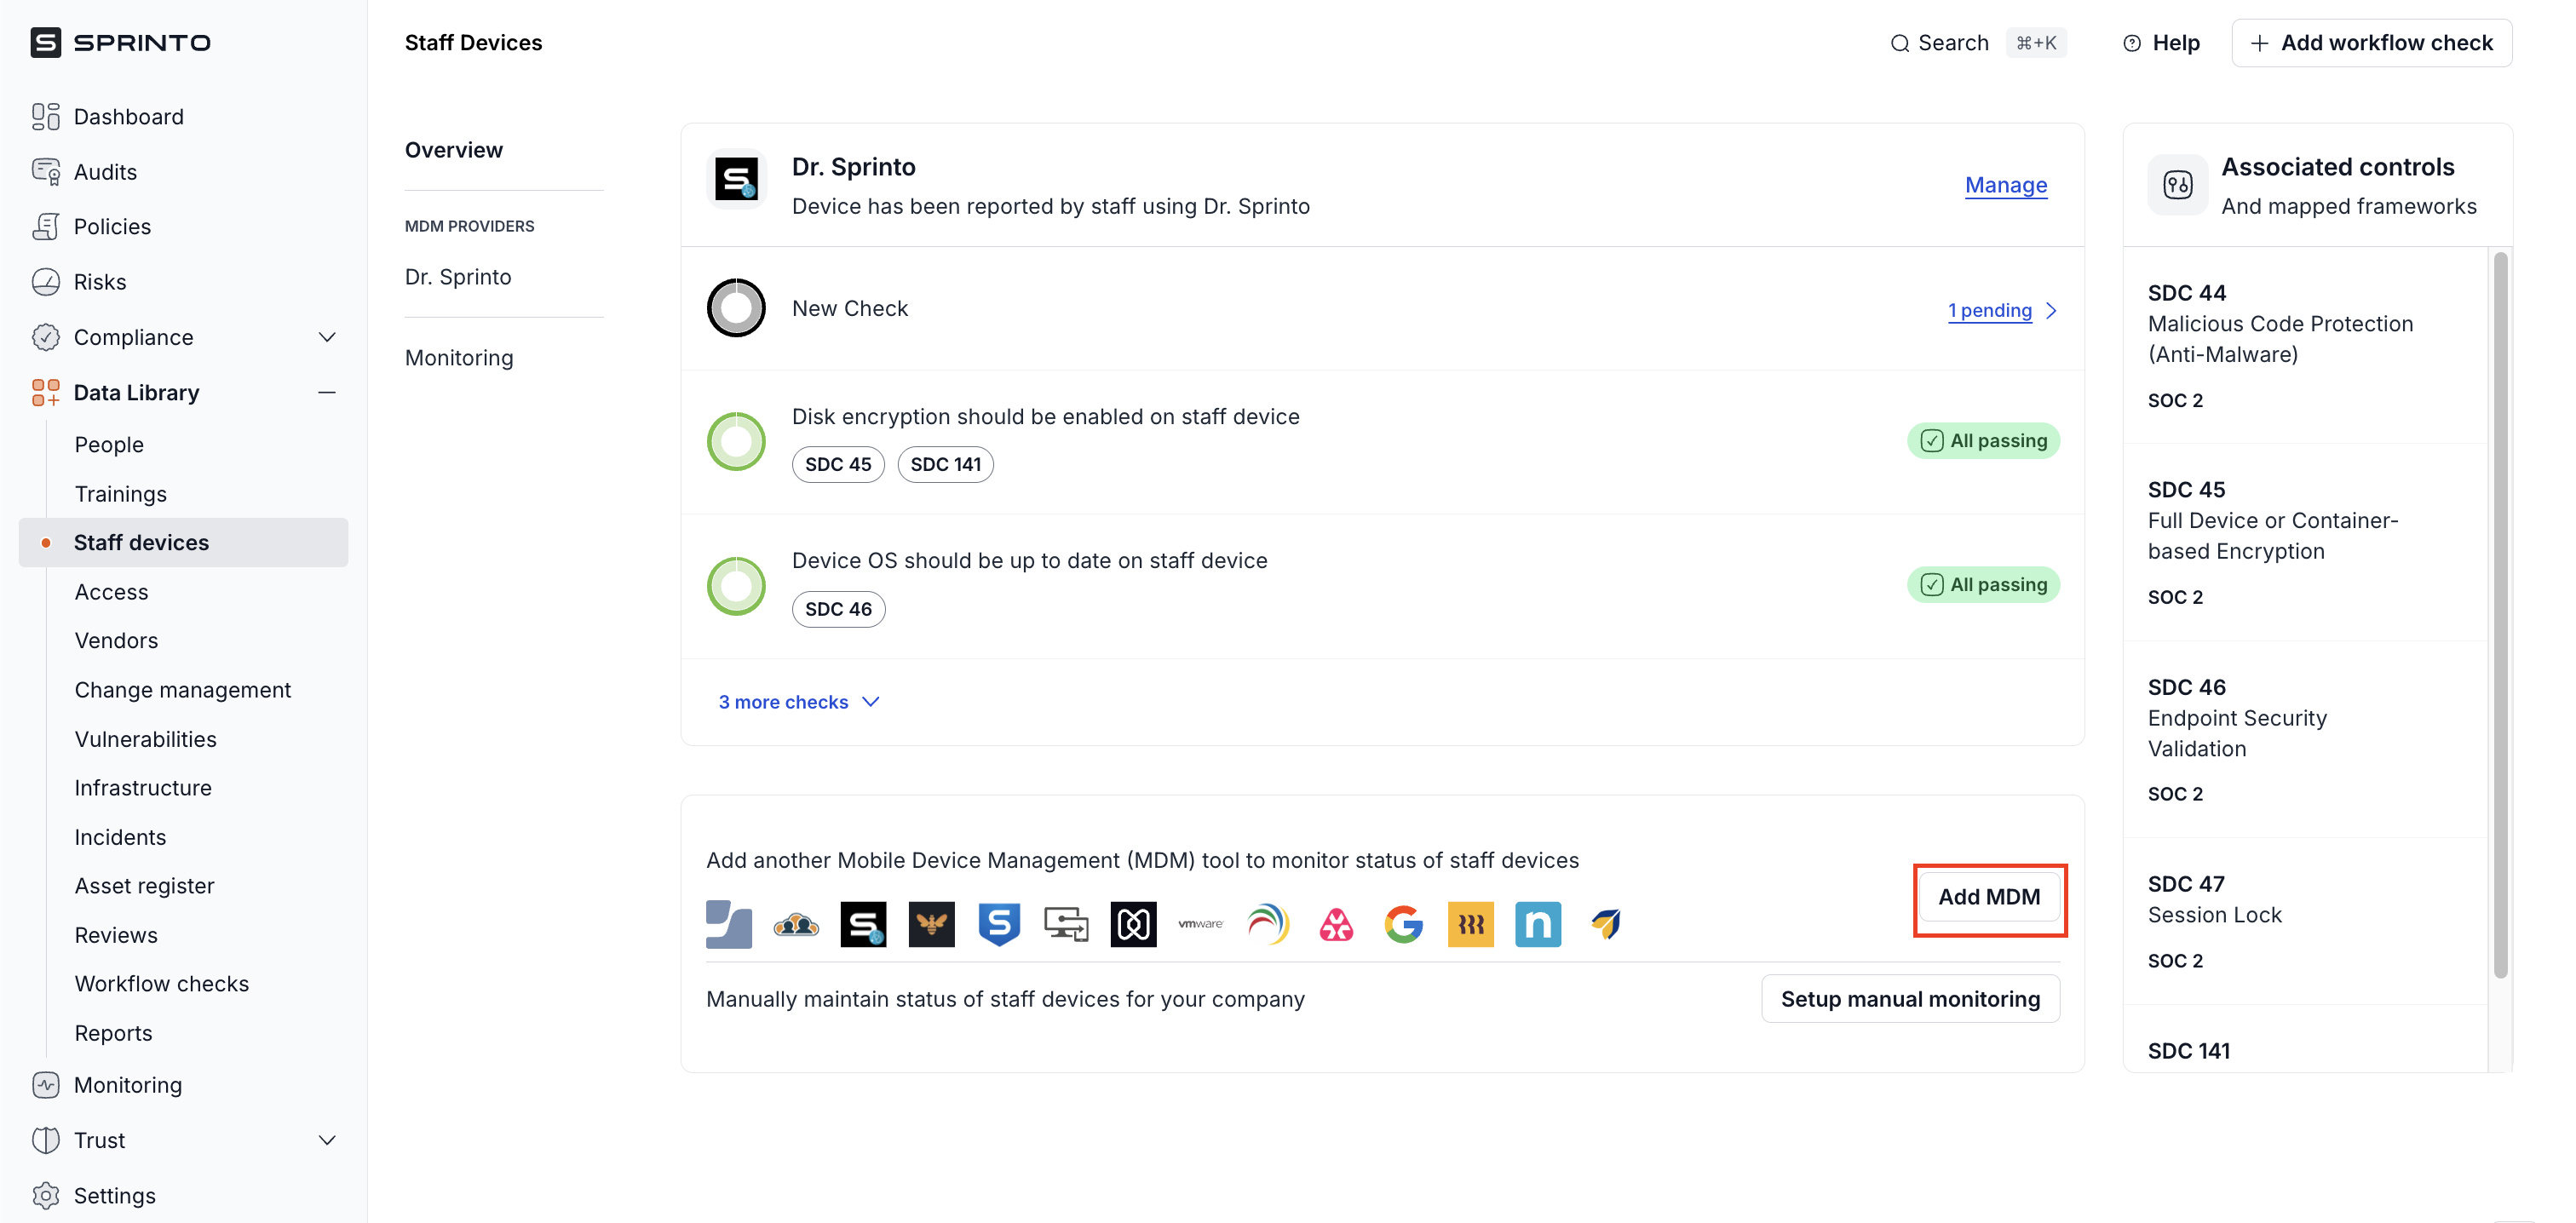2576x1223 pixels.
Task: Click the New Check status ring
Action: [736, 308]
